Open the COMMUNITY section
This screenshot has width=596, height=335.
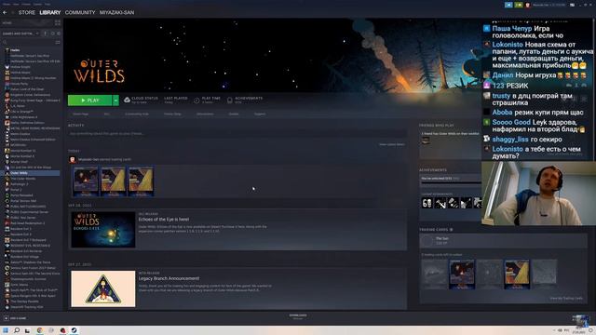pos(80,12)
